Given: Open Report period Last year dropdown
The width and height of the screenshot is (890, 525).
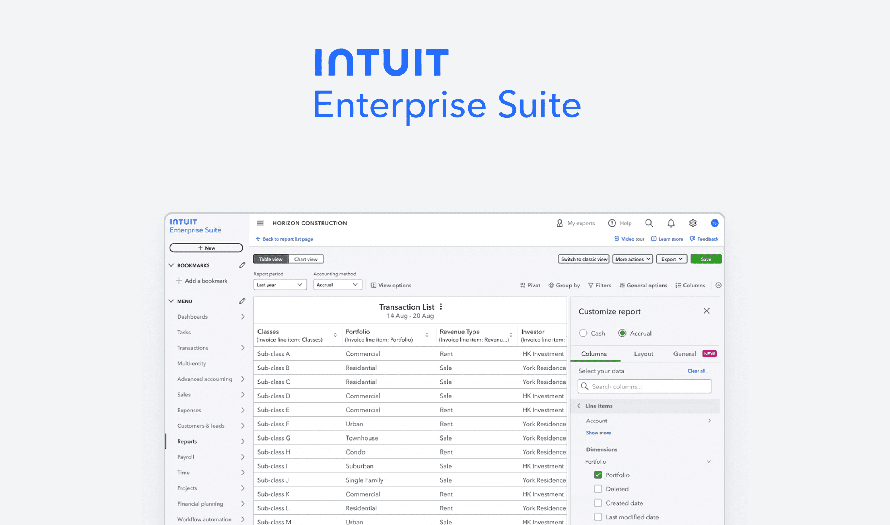Looking at the screenshot, I should 279,285.
